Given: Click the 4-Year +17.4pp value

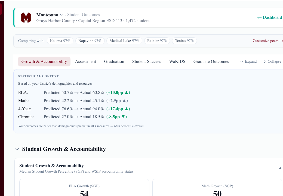Looking at the screenshot, I should click(x=118, y=109).
